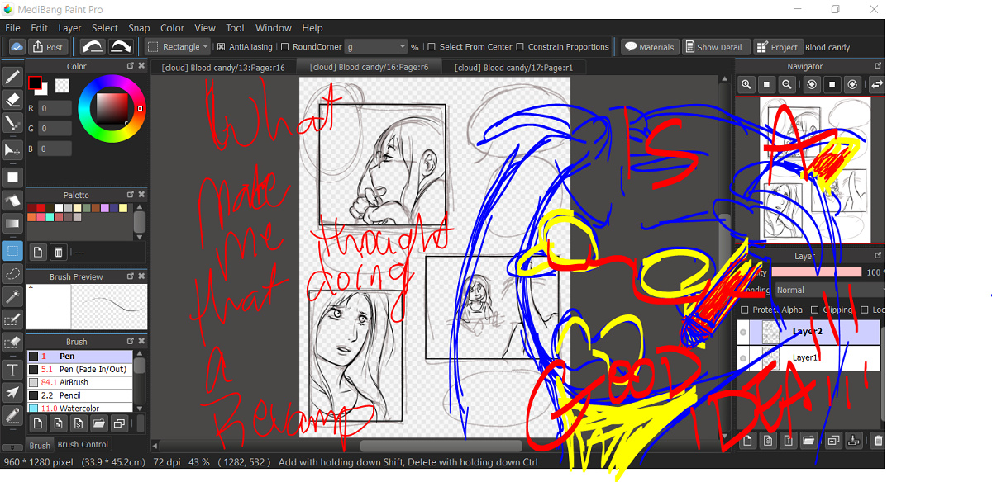Zoom out using the Navigator magnifier
Image resolution: width=992 pixels, height=482 pixels.
click(x=788, y=84)
